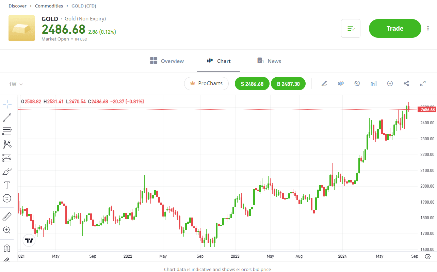Click the watchlist add button

click(x=351, y=28)
